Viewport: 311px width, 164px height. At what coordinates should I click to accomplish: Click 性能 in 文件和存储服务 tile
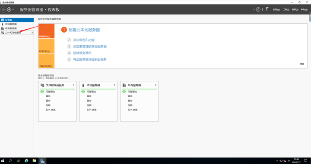48,105
